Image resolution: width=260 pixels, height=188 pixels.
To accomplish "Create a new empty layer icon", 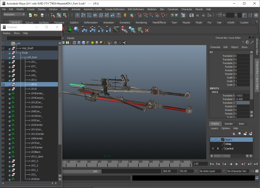I will click(x=245, y=133).
